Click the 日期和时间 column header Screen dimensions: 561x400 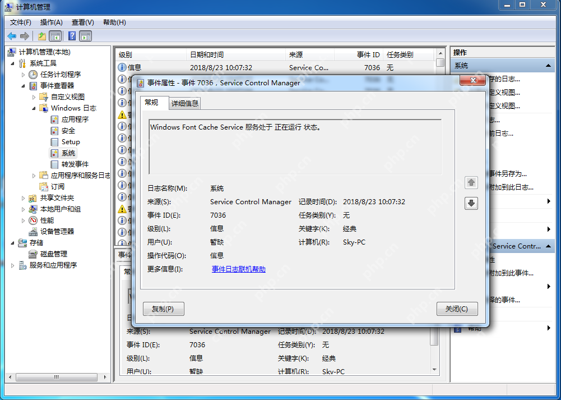point(207,54)
